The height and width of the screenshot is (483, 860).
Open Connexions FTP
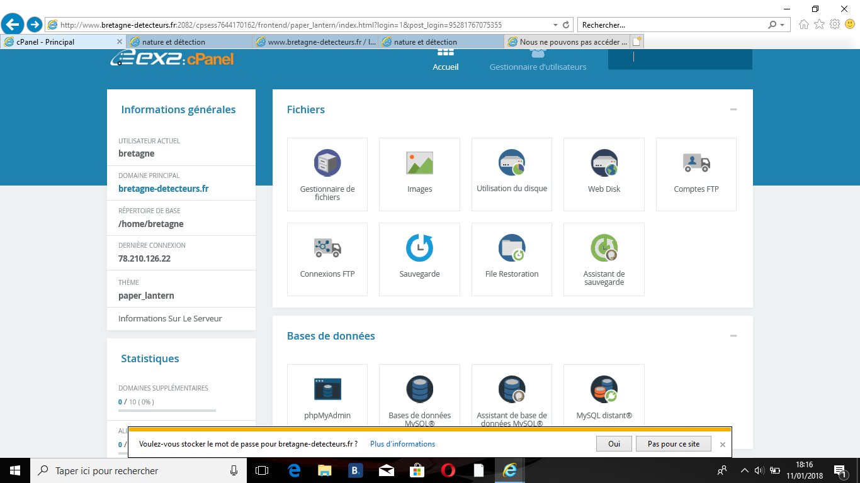[x=327, y=259]
